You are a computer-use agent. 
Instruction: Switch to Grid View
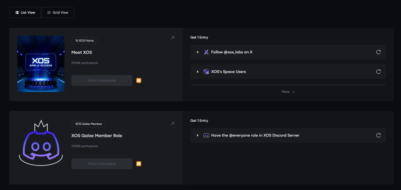pyautogui.click(x=58, y=12)
